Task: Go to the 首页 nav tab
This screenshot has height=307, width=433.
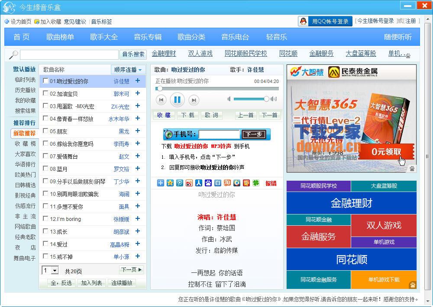Action: [22, 37]
